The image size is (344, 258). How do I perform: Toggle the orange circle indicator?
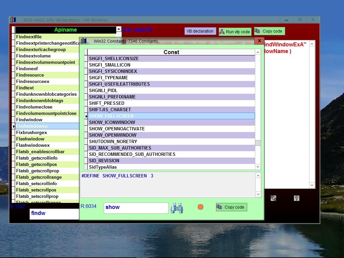coord(200,207)
